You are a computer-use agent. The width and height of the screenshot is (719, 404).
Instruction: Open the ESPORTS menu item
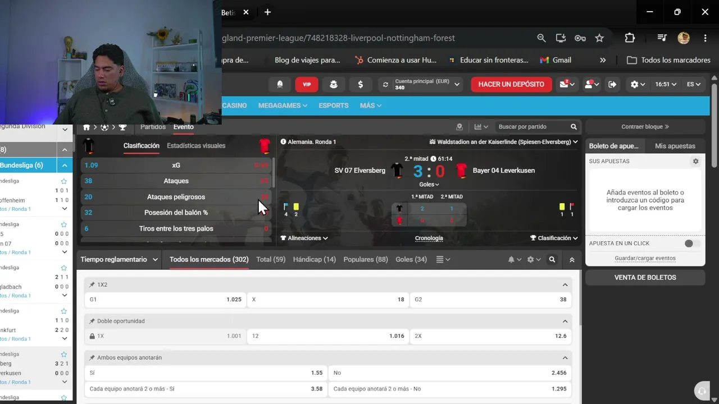tap(334, 105)
